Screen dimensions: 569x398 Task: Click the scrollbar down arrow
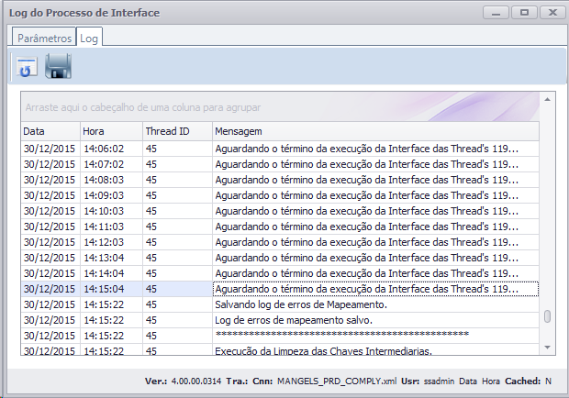pyautogui.click(x=548, y=348)
